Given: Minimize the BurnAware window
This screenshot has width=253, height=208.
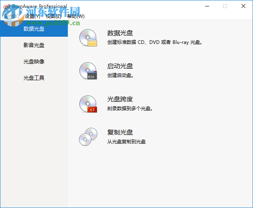Looking at the screenshot, I should tap(207, 6).
